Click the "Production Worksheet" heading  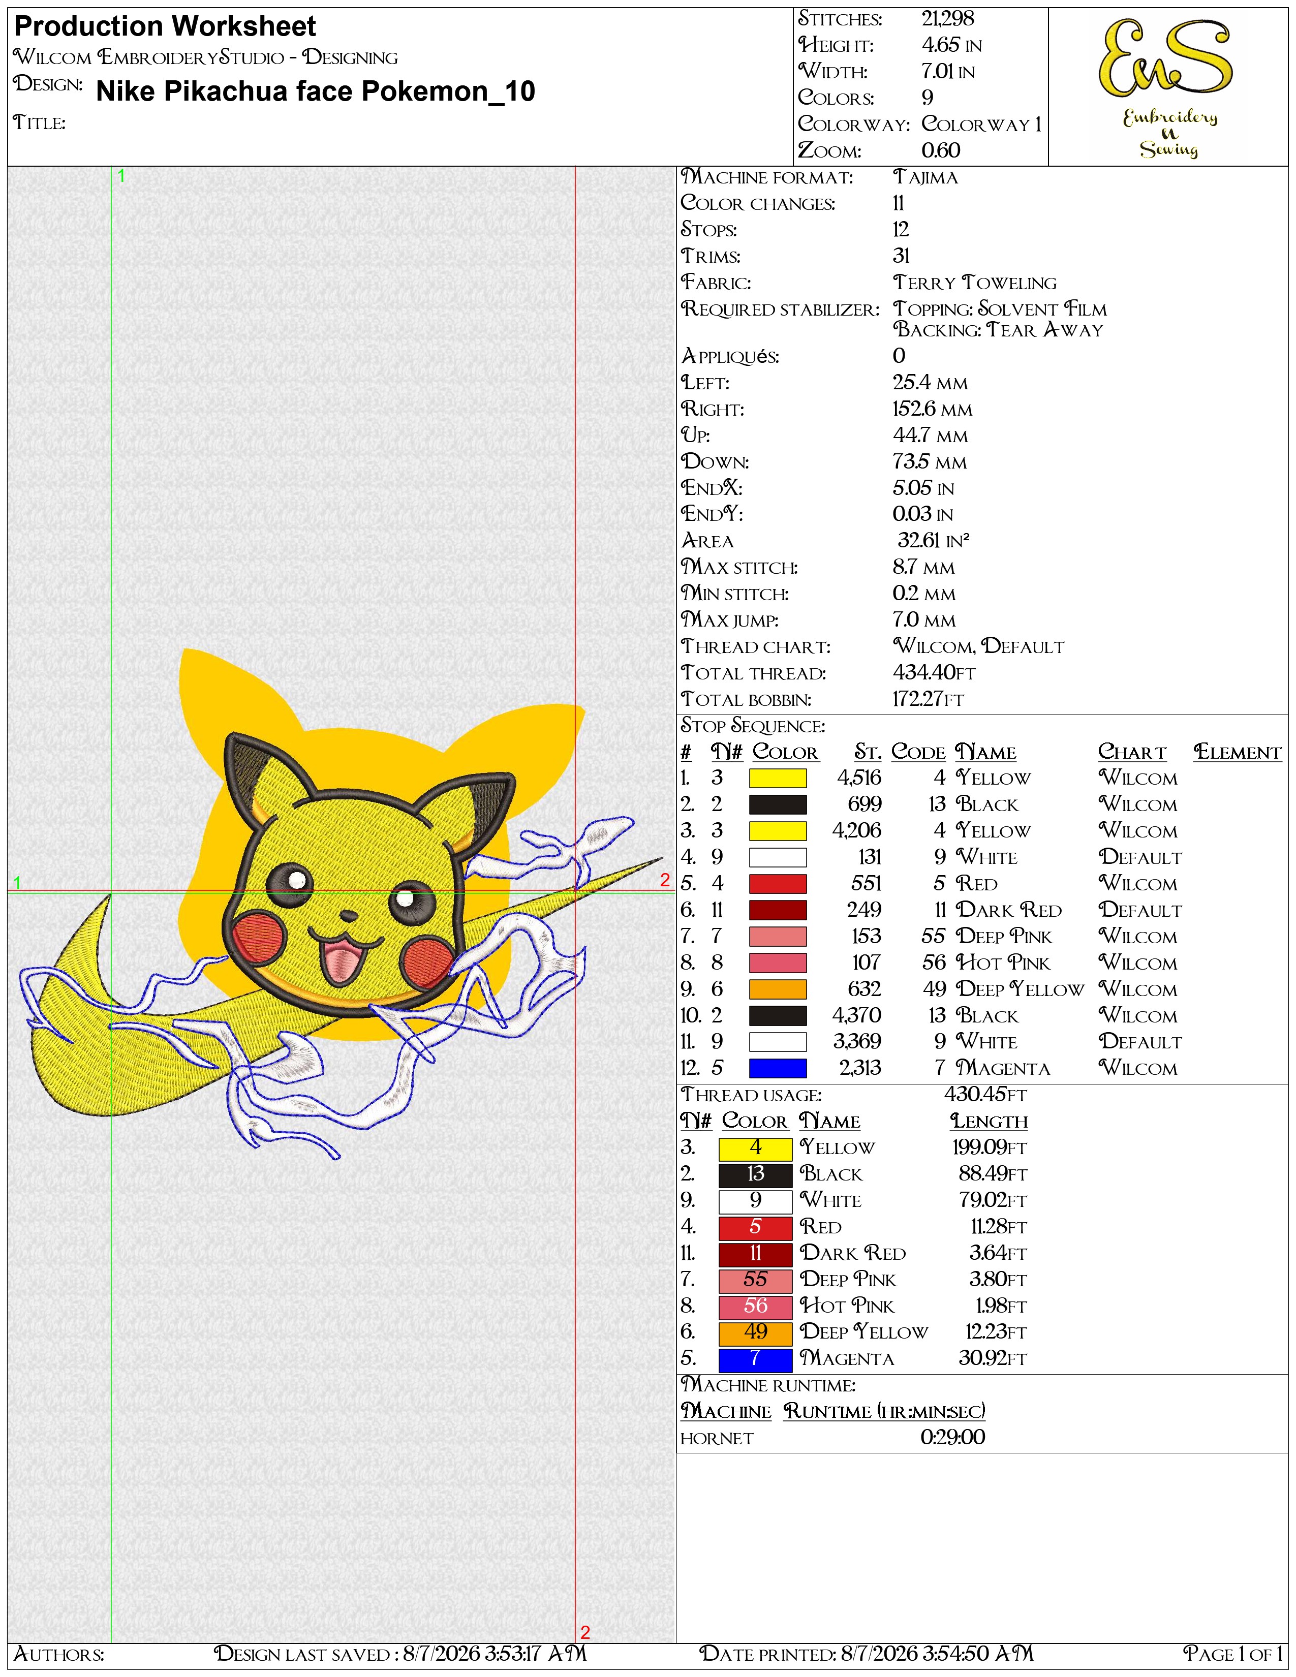pyautogui.click(x=165, y=27)
